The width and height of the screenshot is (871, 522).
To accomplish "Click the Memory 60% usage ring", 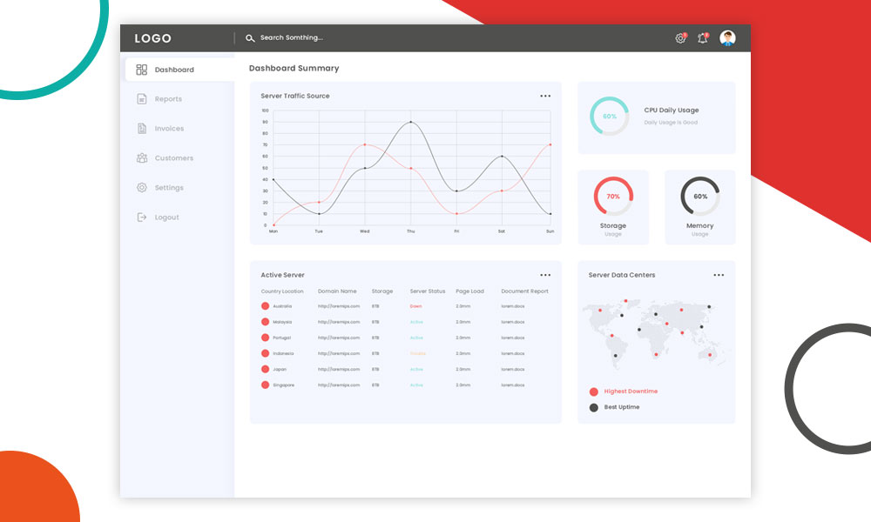I will (700, 197).
